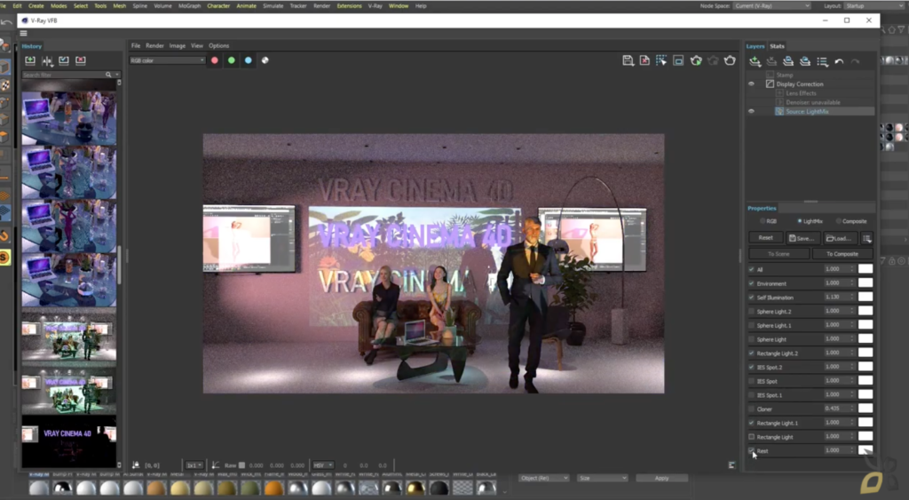Open the Object (Rel) dropdown

point(544,478)
